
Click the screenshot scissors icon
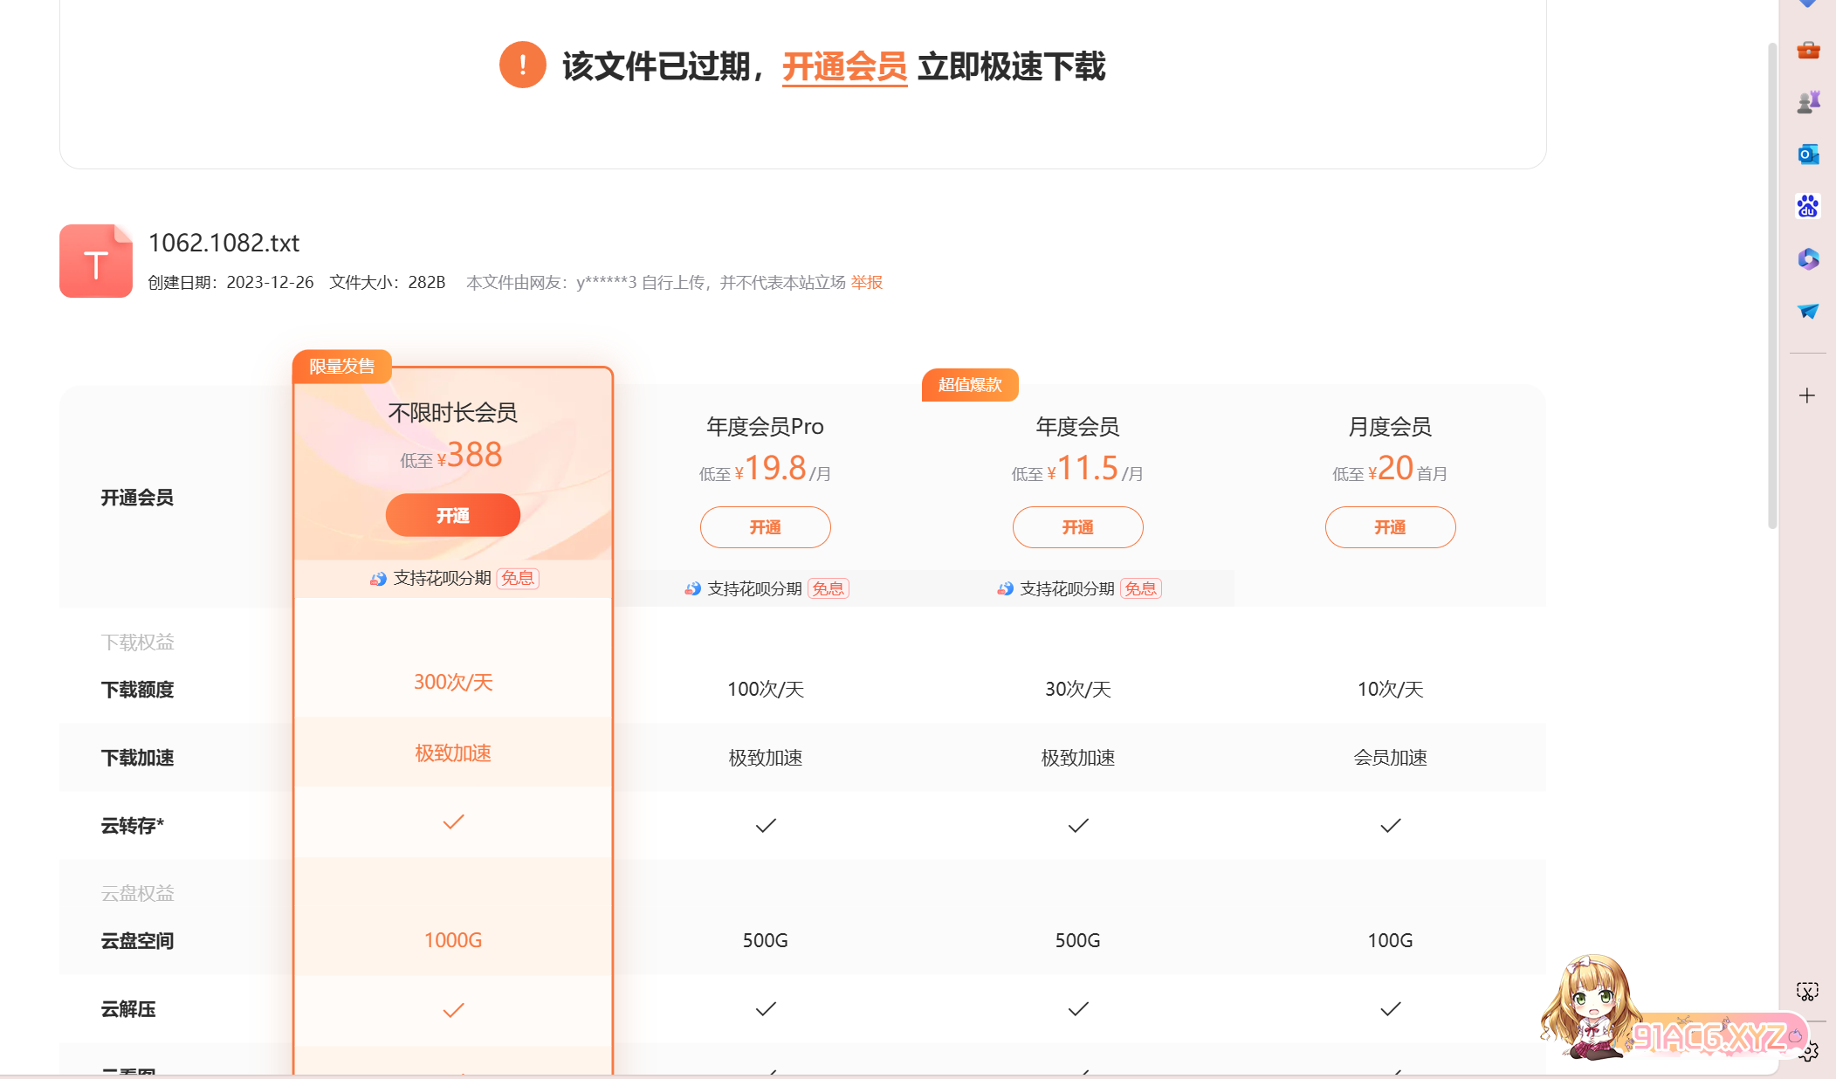(x=1807, y=991)
